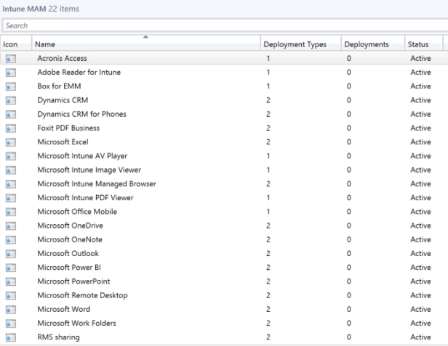Click the Microsoft Intune Managed Browser icon
The height and width of the screenshot is (346, 448).
point(11,184)
